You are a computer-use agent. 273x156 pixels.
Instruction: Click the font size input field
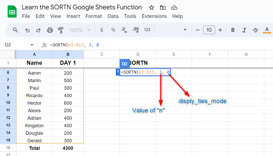point(209,30)
